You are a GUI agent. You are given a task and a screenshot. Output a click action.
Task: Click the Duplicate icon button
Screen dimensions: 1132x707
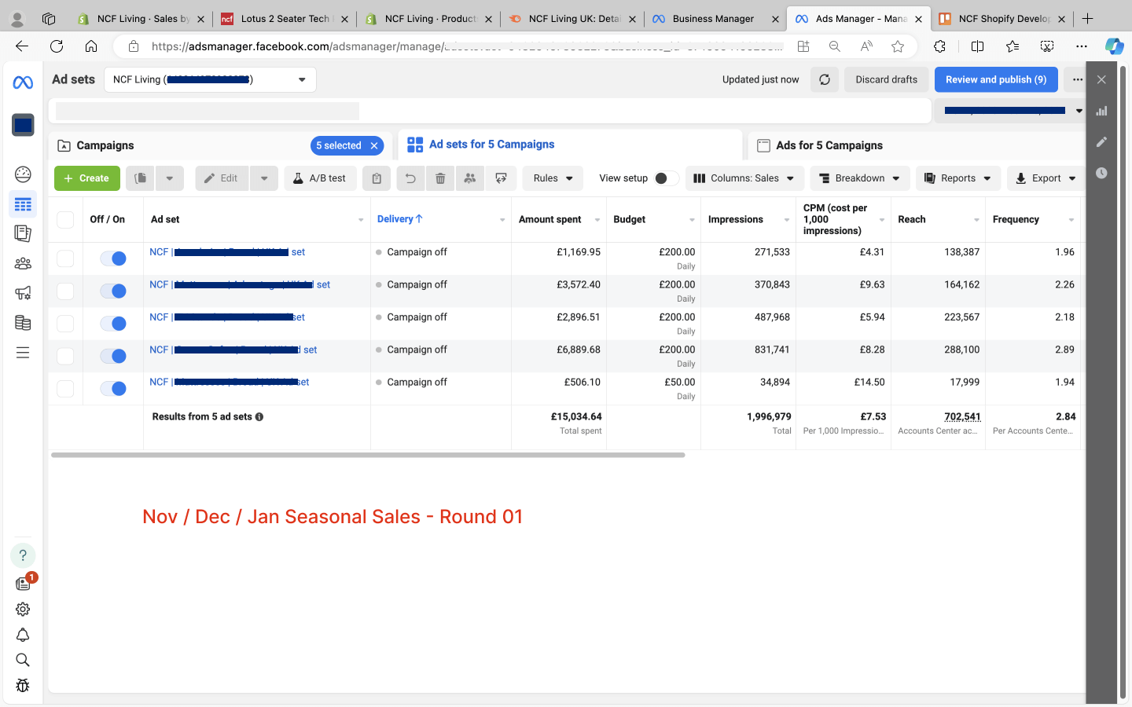140,178
